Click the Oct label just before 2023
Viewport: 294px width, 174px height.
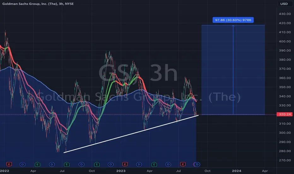92,171
